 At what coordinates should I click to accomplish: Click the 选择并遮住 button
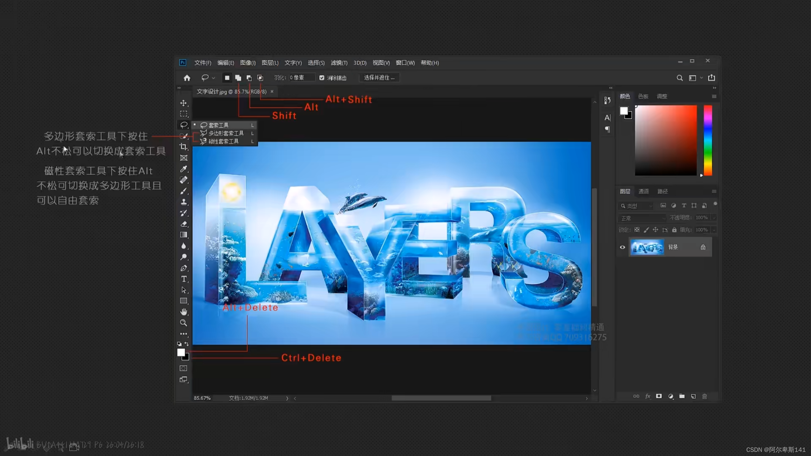click(x=379, y=78)
